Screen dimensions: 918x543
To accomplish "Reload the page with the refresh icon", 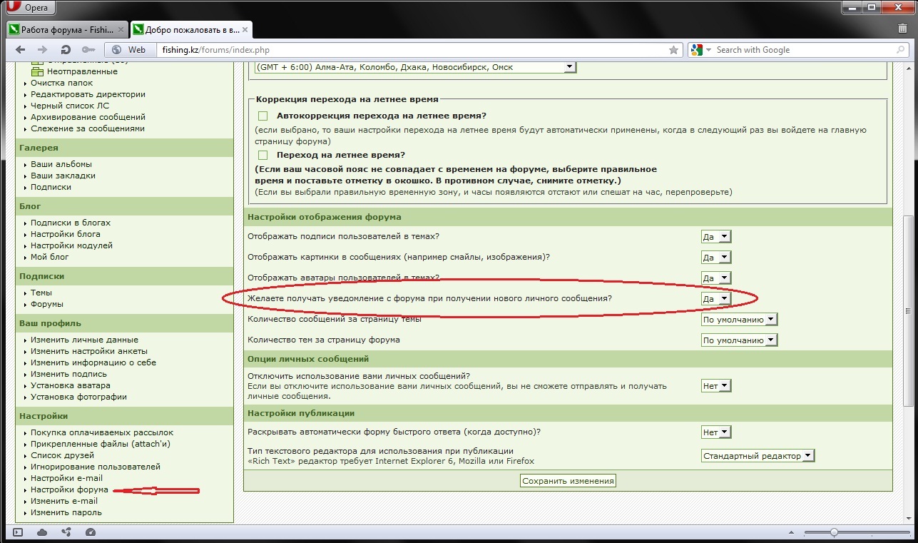I will tap(66, 50).
